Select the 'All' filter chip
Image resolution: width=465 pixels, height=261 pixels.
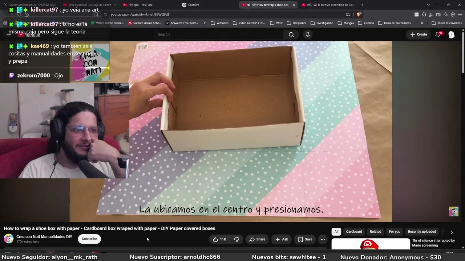(336, 232)
